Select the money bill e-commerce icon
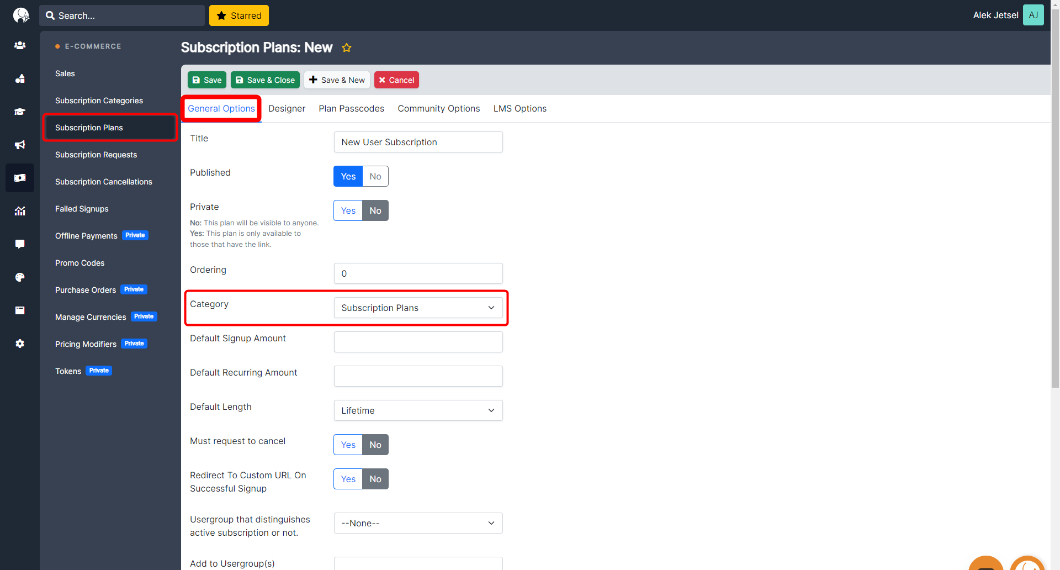This screenshot has width=1060, height=570. [x=20, y=178]
